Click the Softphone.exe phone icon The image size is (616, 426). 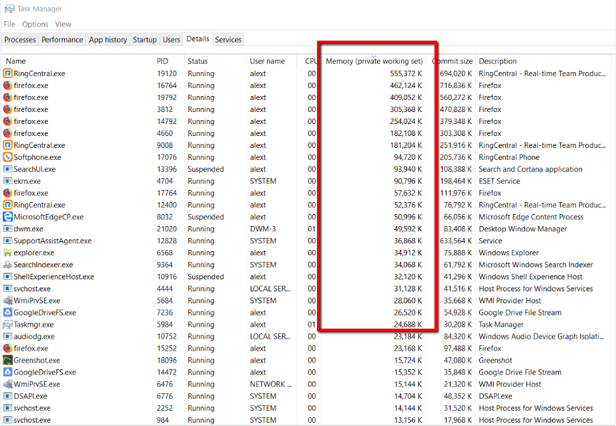(x=7, y=157)
